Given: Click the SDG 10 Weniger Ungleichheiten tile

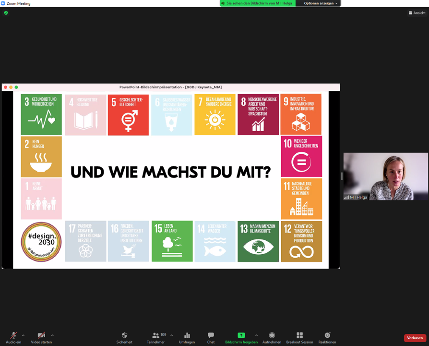Looking at the screenshot, I should click(x=301, y=157).
